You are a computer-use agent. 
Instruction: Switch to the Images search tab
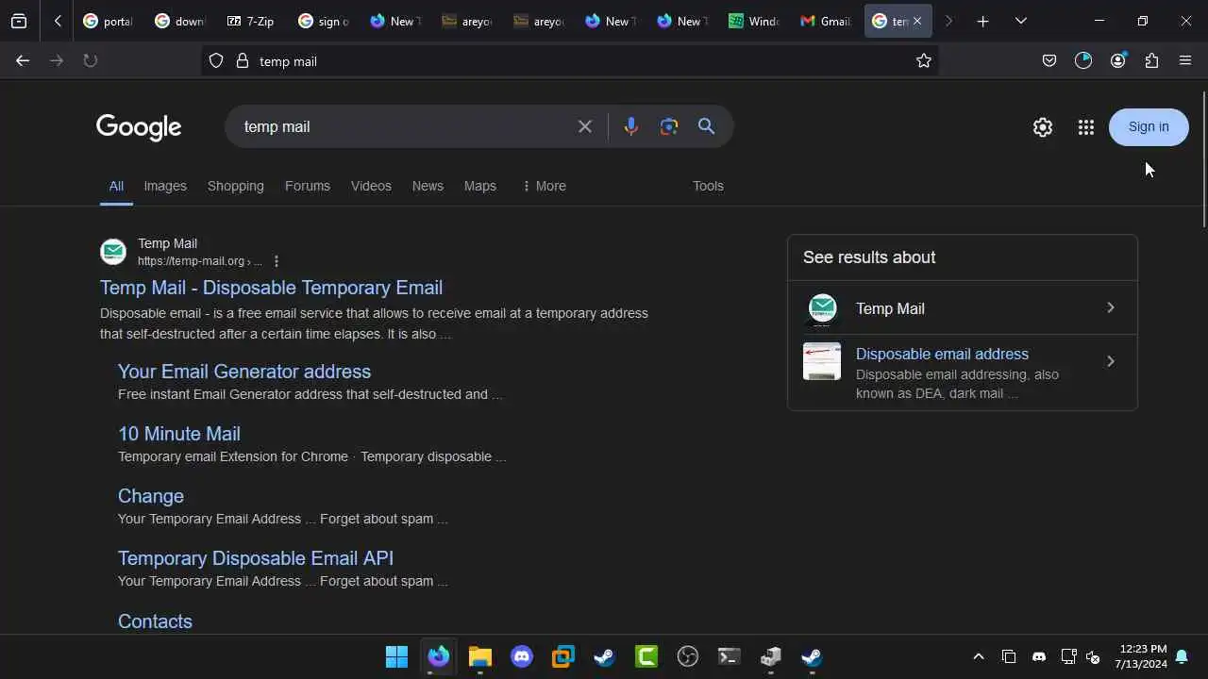click(x=165, y=186)
